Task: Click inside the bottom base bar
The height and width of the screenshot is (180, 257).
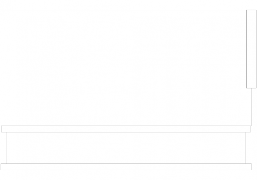Action: coord(126,167)
